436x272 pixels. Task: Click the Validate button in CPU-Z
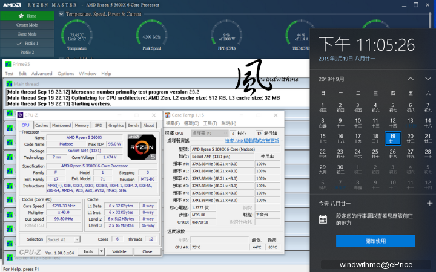tap(119, 251)
